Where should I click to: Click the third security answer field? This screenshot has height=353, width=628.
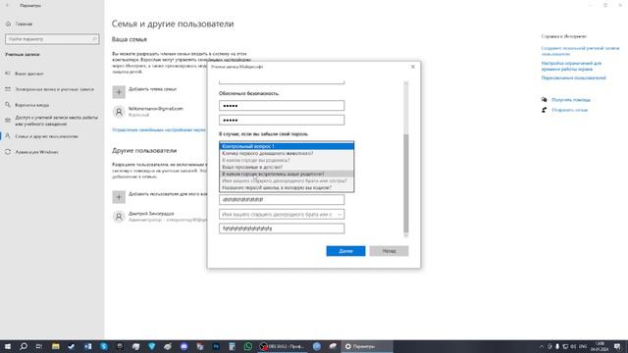click(x=282, y=228)
